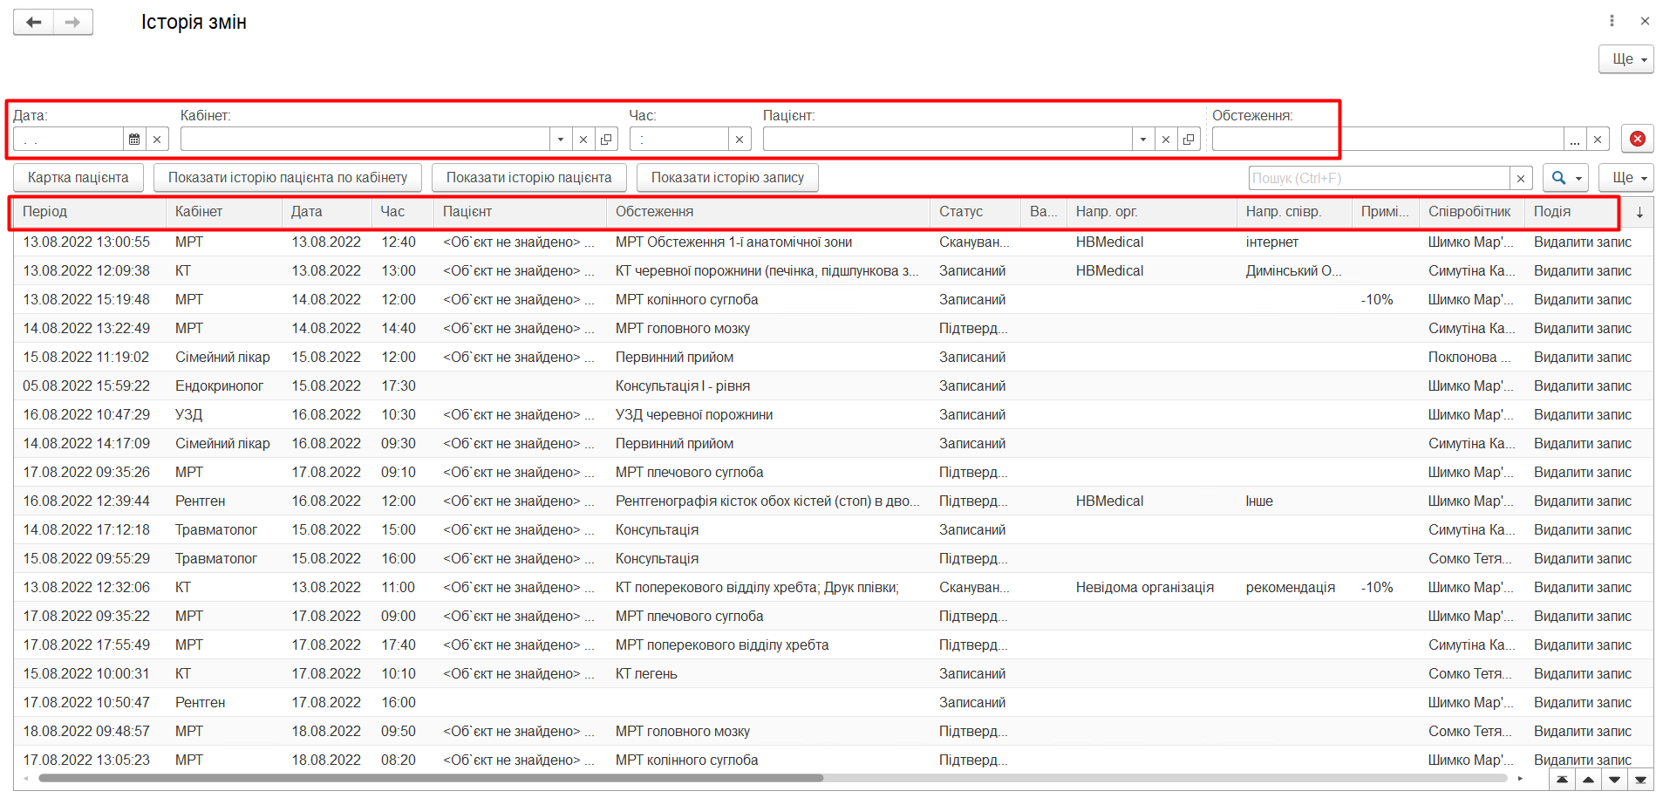
Task: Expand the Кабінет dropdown list
Action: click(x=561, y=139)
